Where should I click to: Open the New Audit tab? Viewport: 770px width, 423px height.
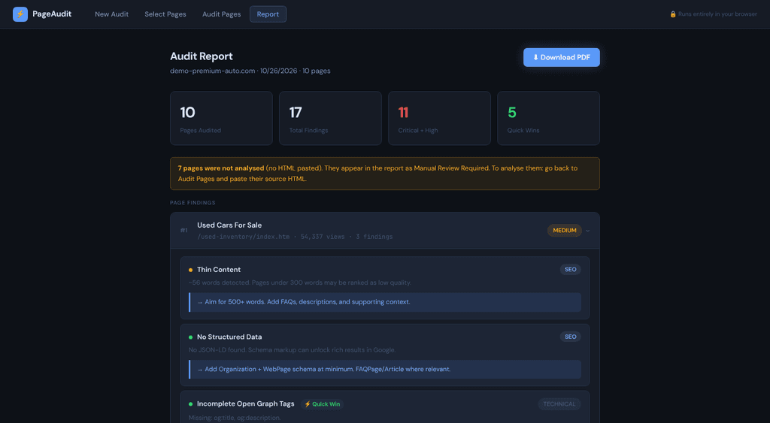[x=111, y=14]
